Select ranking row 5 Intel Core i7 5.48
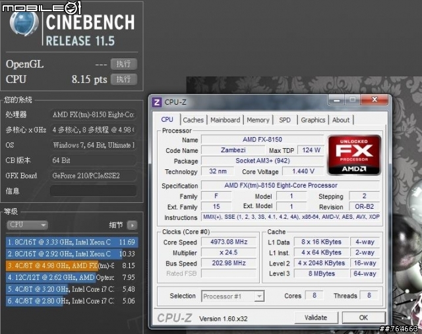The width and height of the screenshot is (422, 334). click(x=72, y=289)
